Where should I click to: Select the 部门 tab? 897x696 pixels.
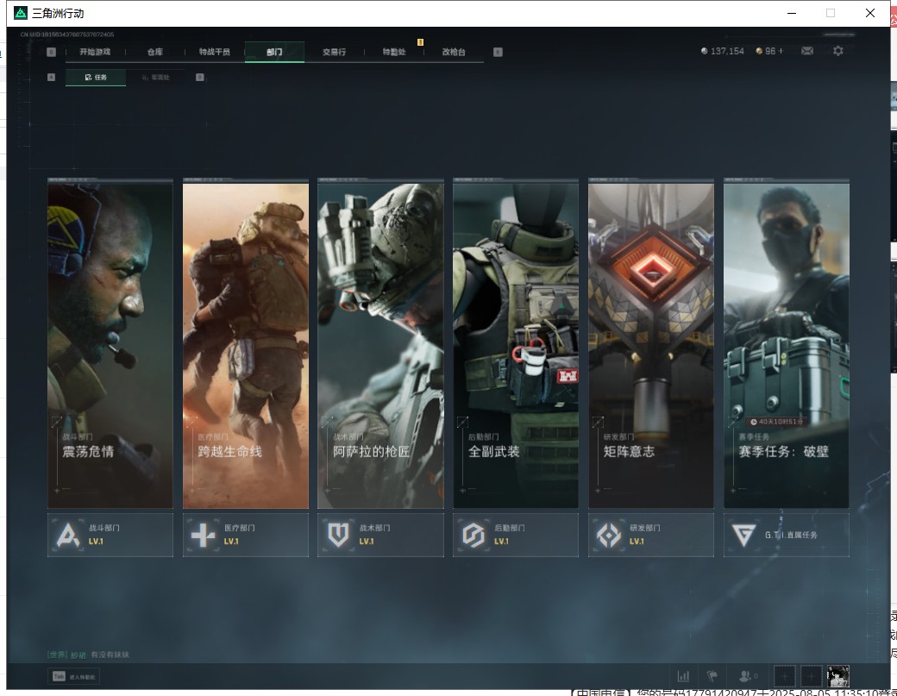pos(274,52)
